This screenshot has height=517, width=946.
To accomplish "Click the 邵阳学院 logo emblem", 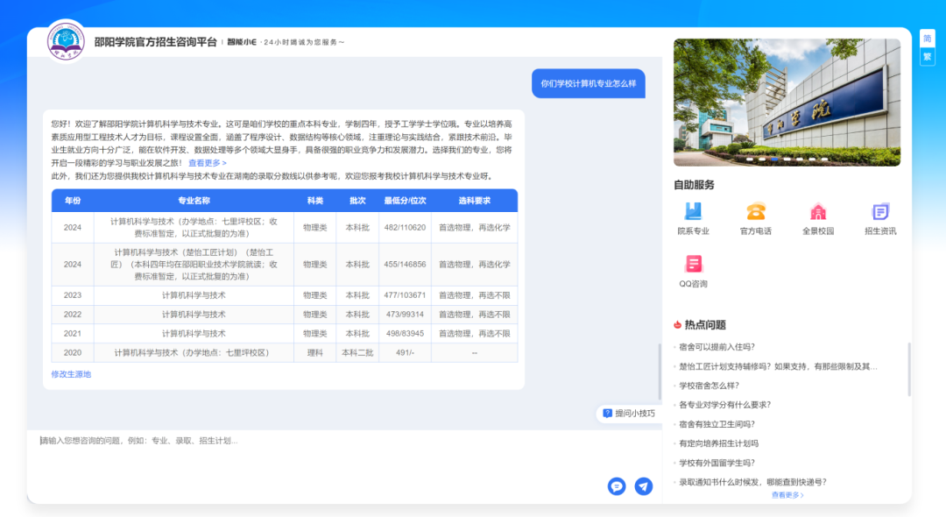I will point(67,41).
